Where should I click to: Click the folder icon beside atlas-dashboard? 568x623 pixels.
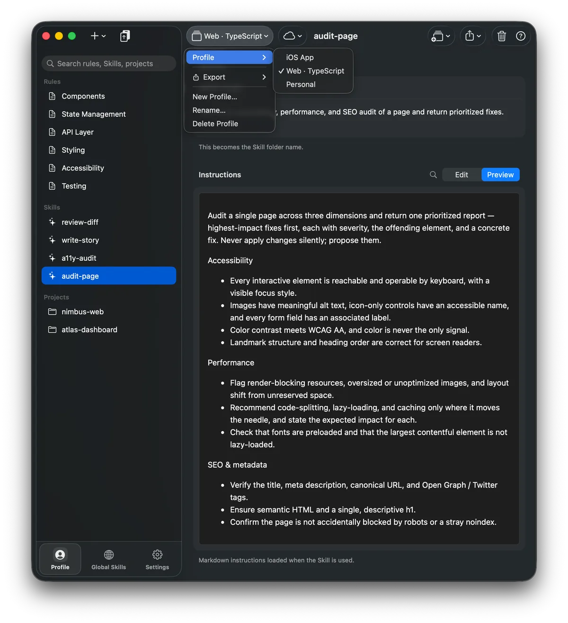click(x=52, y=329)
